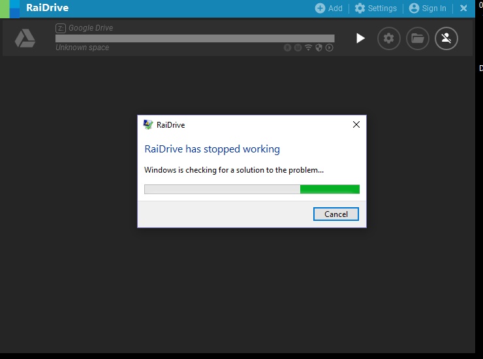Open Google Drive settings gear icon

[389, 38]
